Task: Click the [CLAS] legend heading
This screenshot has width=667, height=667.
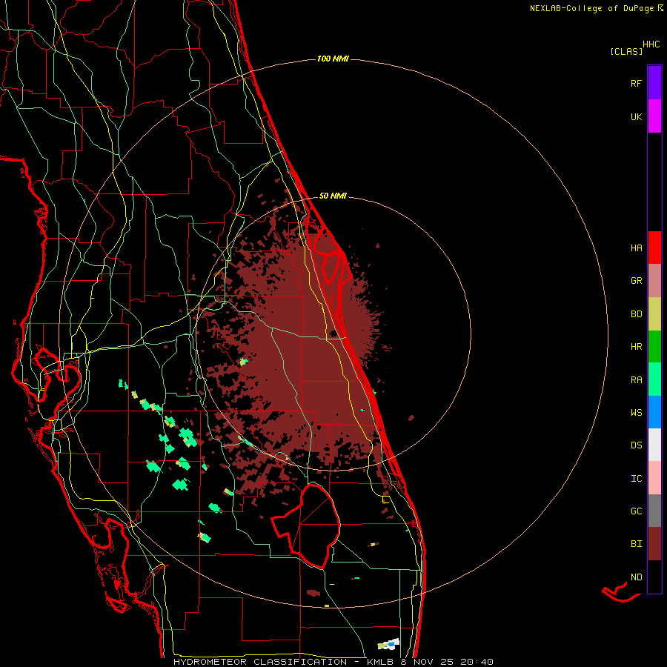Action: (x=626, y=51)
